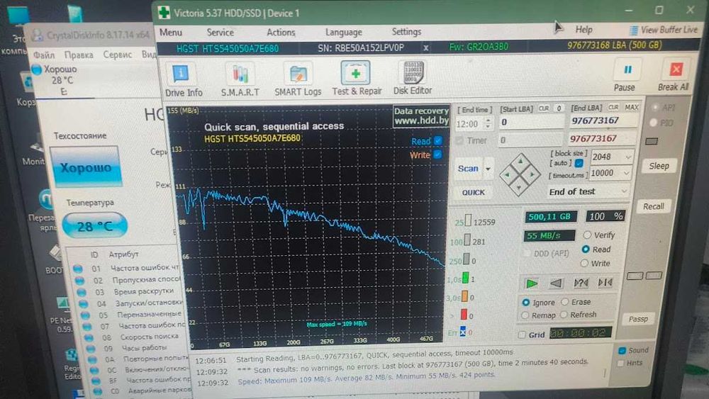Toggle the Sound checkbox
This screenshot has height=399, width=709.
coord(623,351)
